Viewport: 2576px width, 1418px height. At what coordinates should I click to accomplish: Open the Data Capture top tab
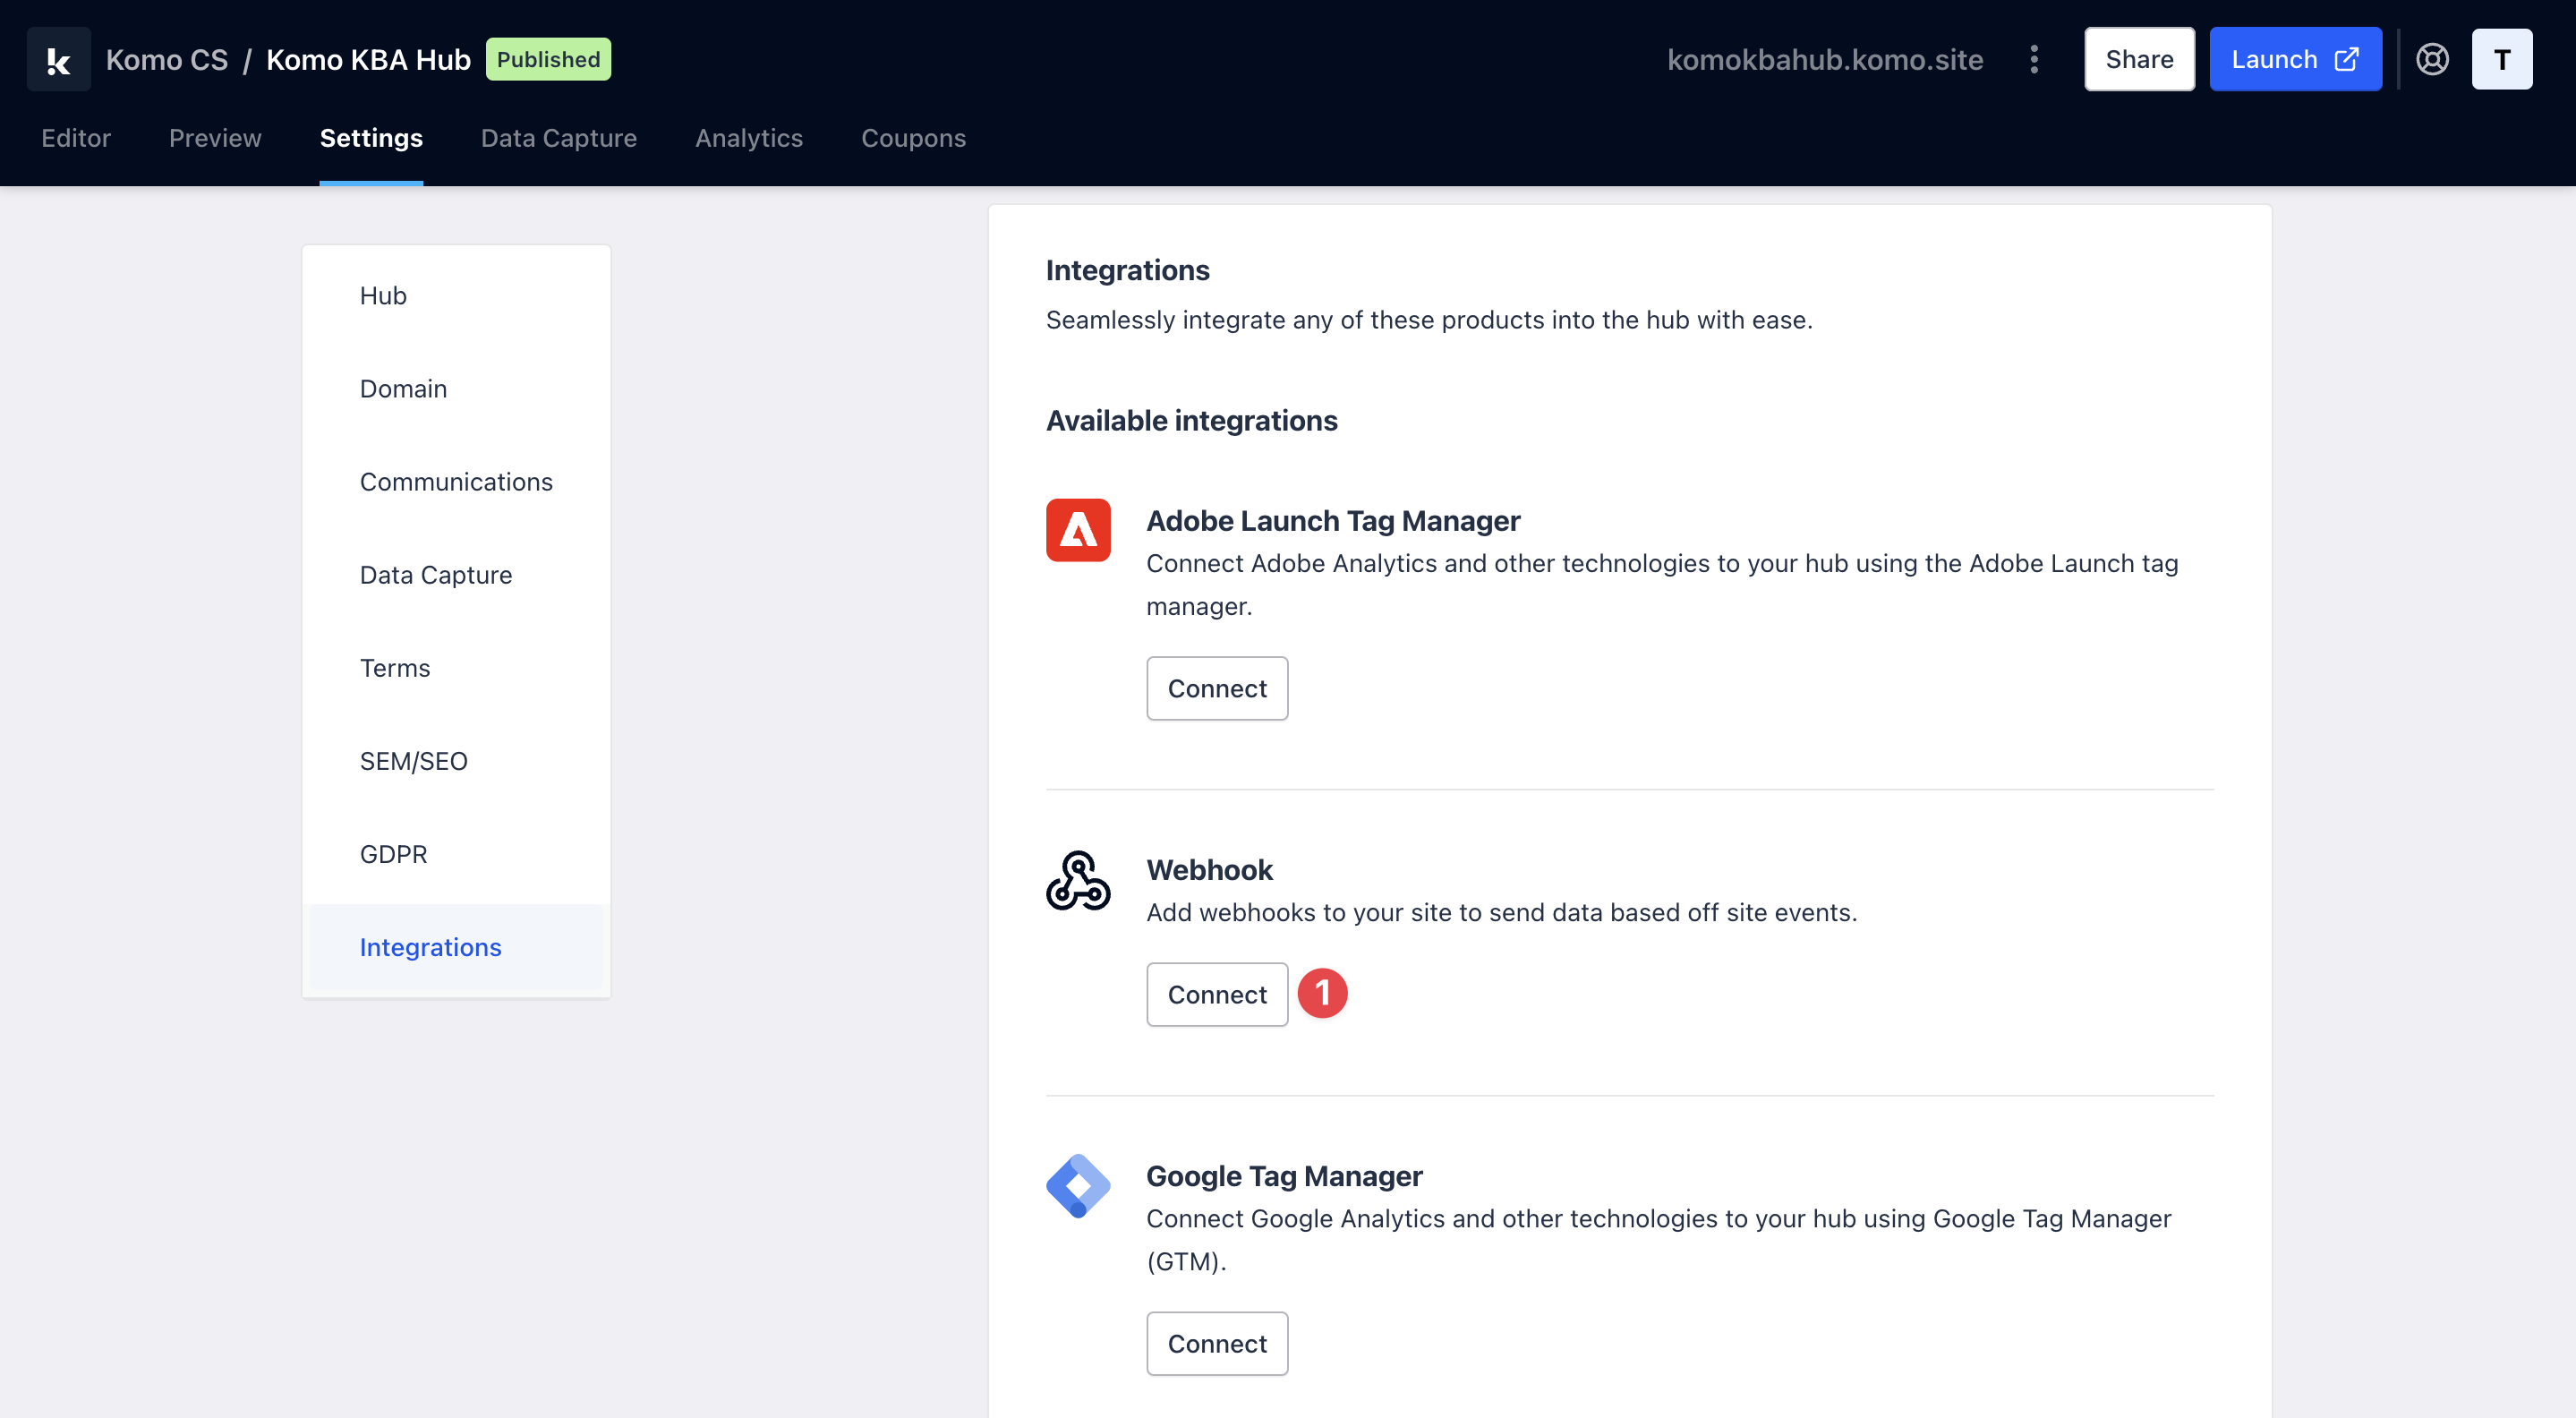[x=559, y=138]
